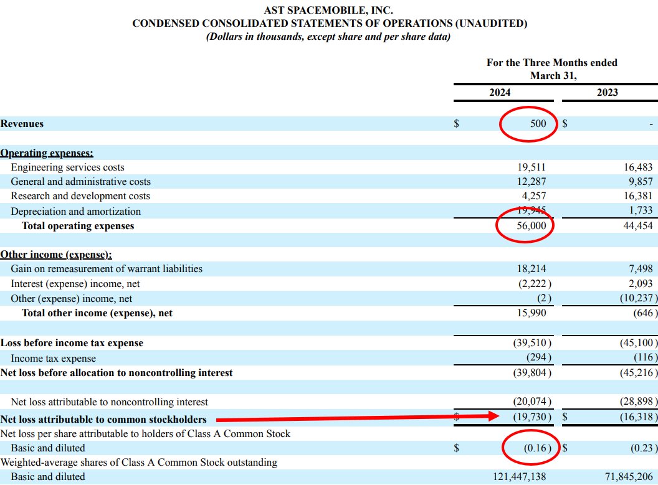Screen dimensions: 658x485
Task: Click total operating expenses value 56,000
Action: pos(532,225)
